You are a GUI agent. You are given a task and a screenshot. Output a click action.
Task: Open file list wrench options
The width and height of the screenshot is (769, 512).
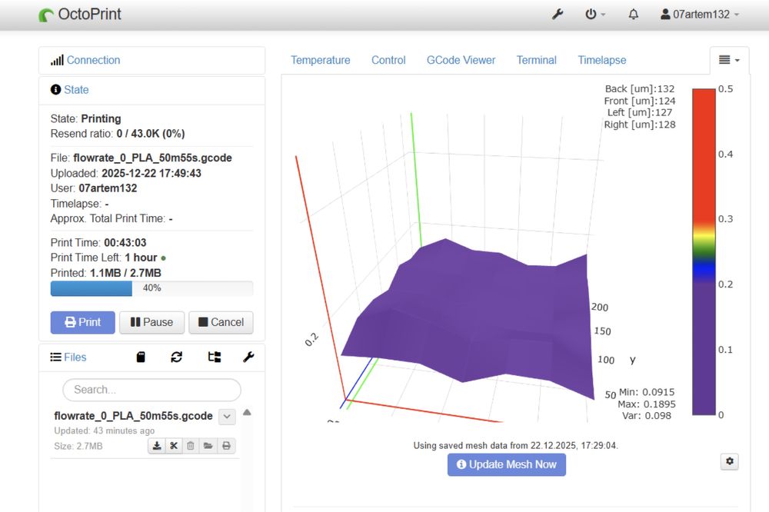pos(248,357)
